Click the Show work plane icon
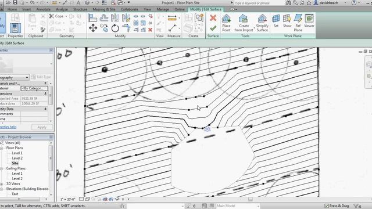This screenshot has height=209, width=372. [x=287, y=21]
